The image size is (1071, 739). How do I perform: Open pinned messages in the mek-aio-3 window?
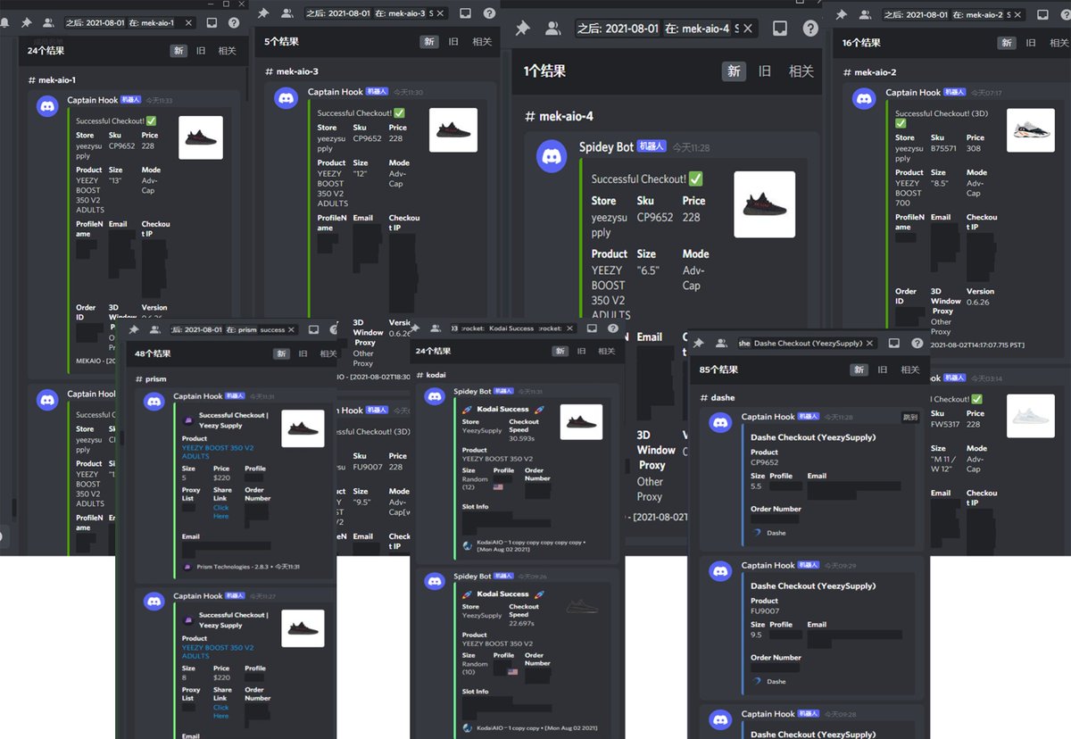point(265,13)
